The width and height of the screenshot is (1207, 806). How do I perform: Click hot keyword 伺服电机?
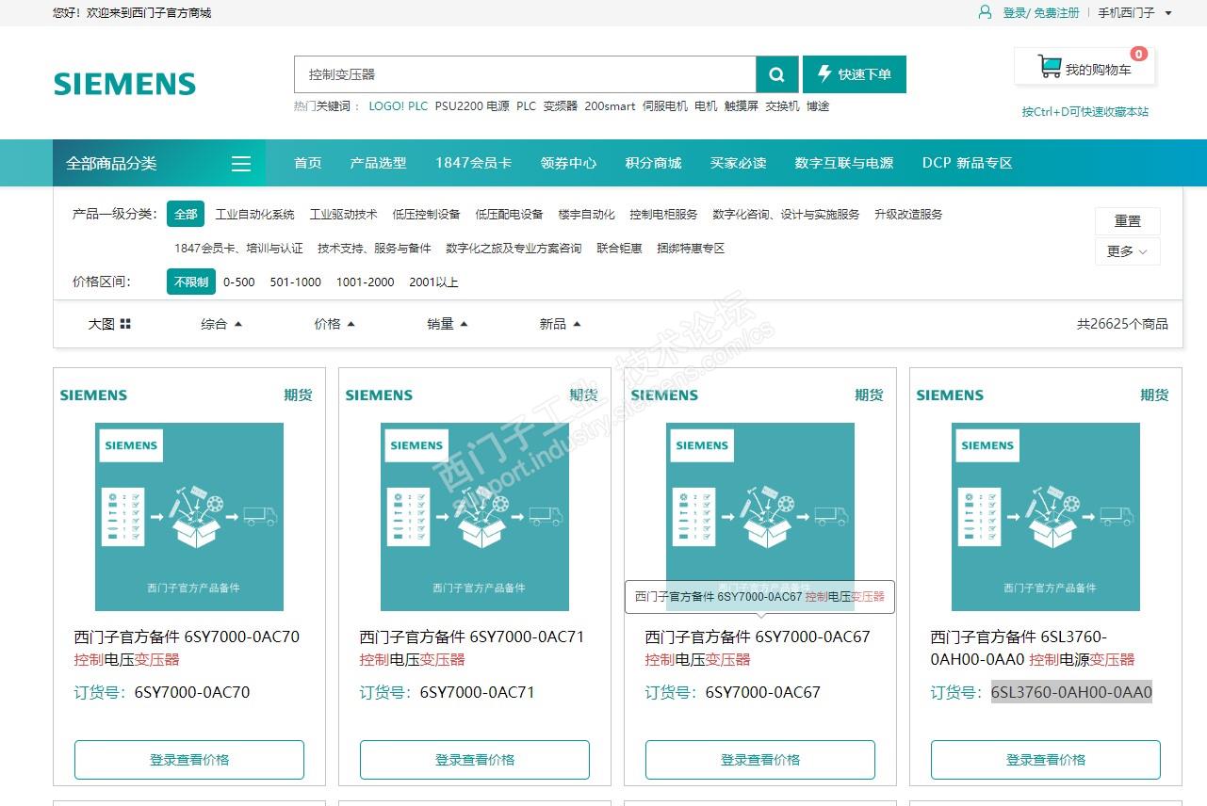(665, 106)
